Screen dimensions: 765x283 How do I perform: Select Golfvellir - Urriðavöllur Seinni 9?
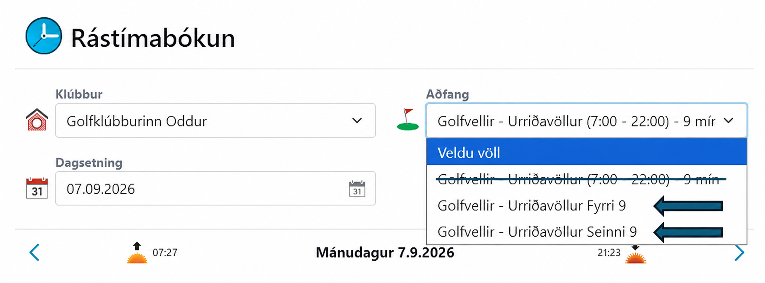pyautogui.click(x=586, y=232)
